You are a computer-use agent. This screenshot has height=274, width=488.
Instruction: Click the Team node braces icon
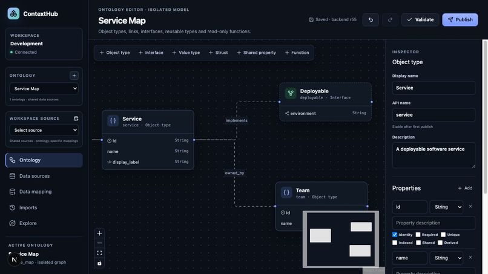click(286, 192)
